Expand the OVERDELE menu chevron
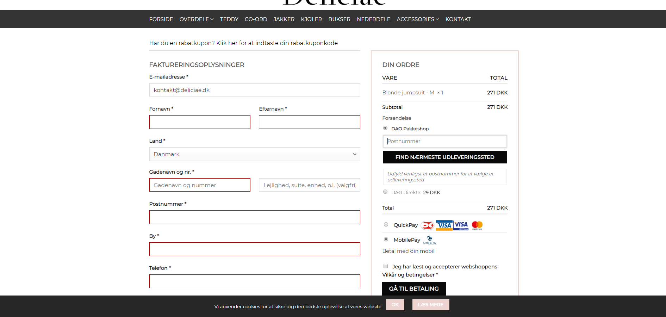The image size is (666, 317). 212,19
